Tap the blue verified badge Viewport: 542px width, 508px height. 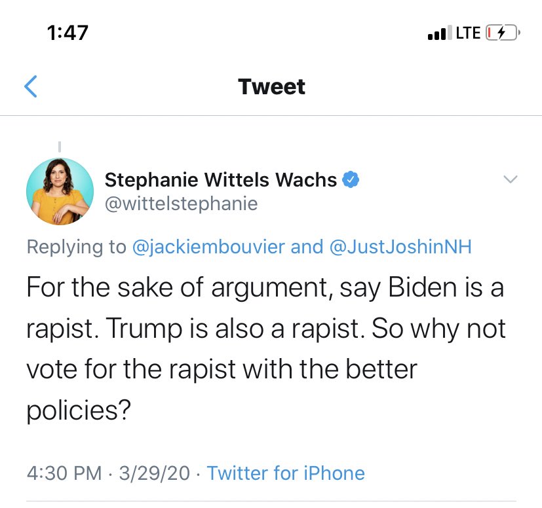pyautogui.click(x=351, y=179)
